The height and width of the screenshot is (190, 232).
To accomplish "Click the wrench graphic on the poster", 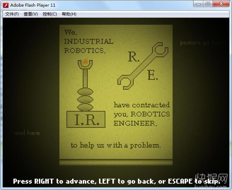I will coord(143,65).
